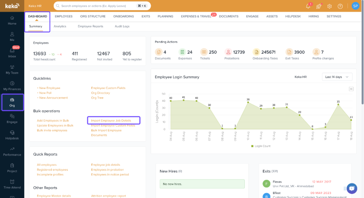Open the Employee Reports sub-tab

[x=90, y=26]
